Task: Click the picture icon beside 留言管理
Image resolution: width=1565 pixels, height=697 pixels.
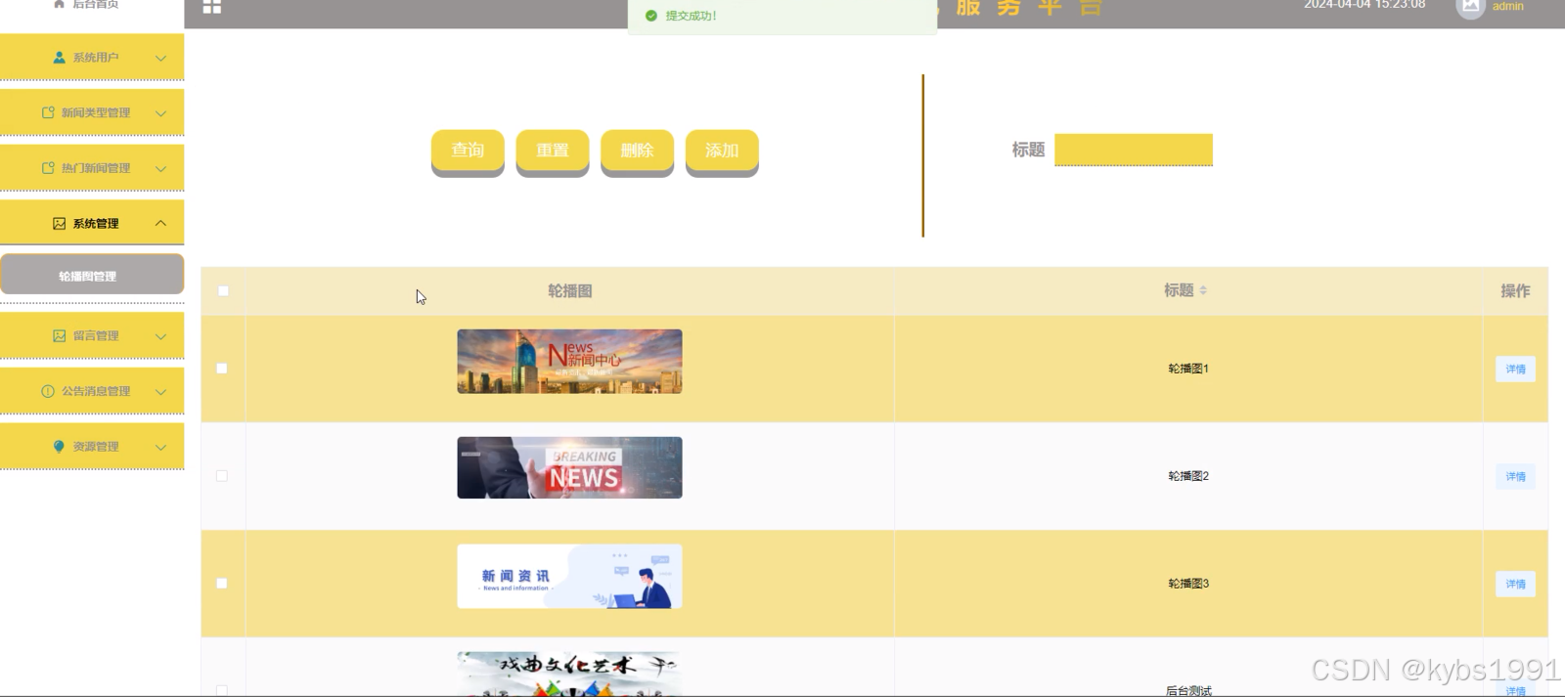Action: [60, 335]
